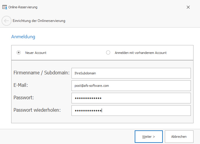Viewport: 200px width, 144px height.
Task: Click the 'Anmelden mit vorhandenem Account' label
Action: [x=141, y=53]
